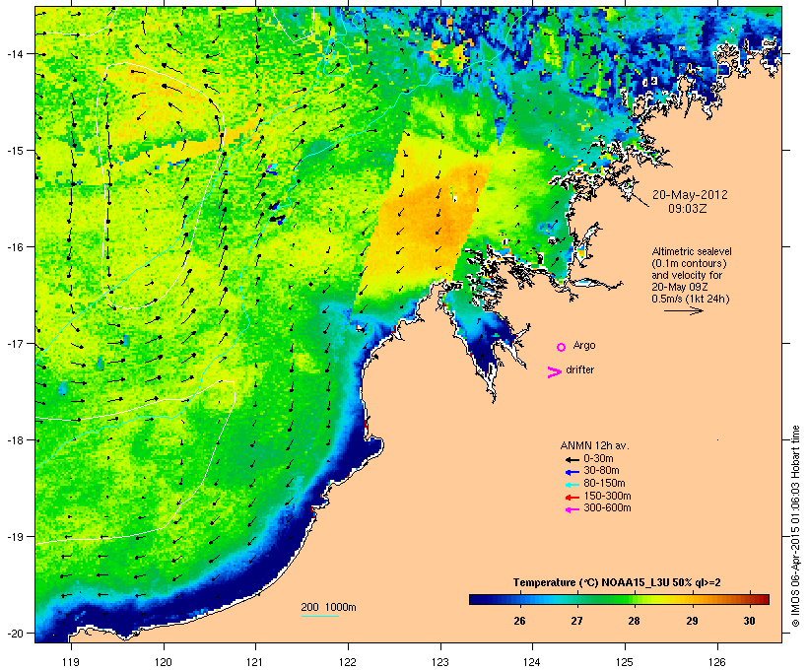Click the Temperature NOAA15_L3U colorbar title

point(617,583)
